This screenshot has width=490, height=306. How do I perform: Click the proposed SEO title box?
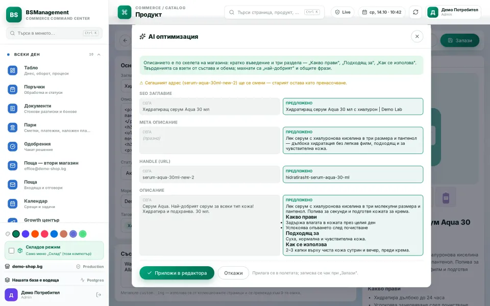(x=353, y=107)
